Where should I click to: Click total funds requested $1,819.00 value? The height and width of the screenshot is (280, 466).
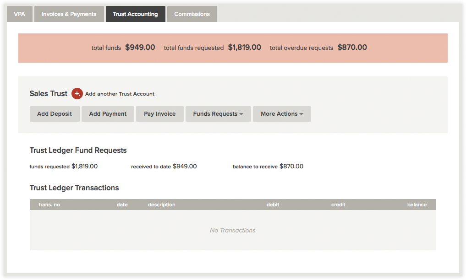coord(245,48)
